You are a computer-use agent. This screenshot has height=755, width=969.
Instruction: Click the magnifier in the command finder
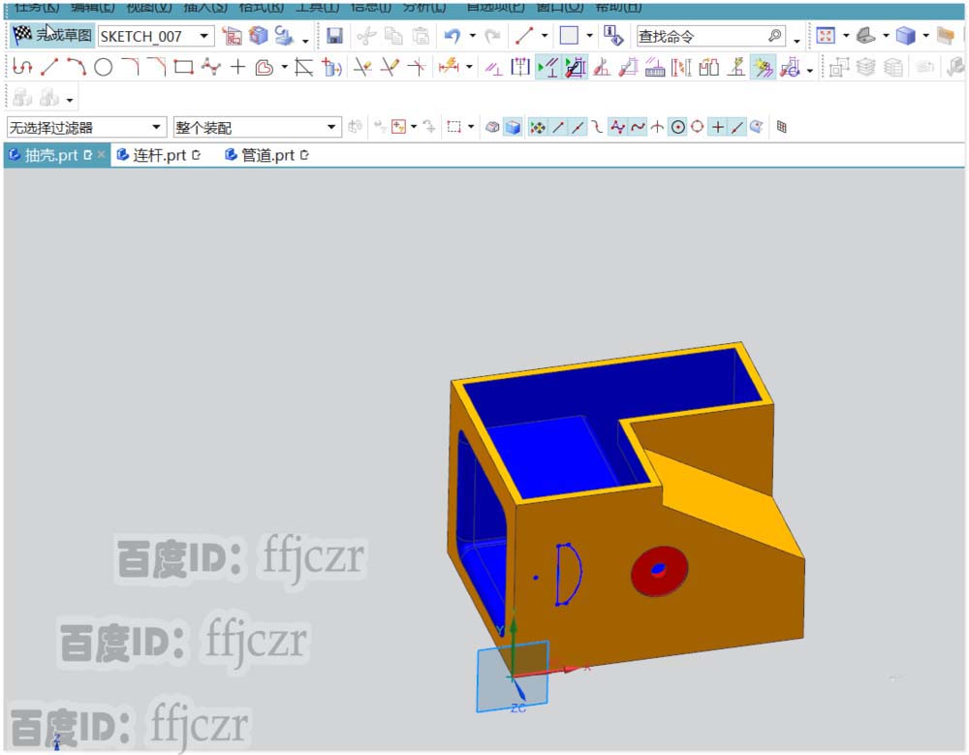pos(774,36)
